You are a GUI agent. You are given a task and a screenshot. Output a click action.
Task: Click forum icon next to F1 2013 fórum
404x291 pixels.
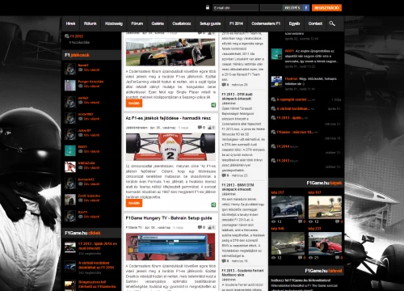(x=273, y=161)
